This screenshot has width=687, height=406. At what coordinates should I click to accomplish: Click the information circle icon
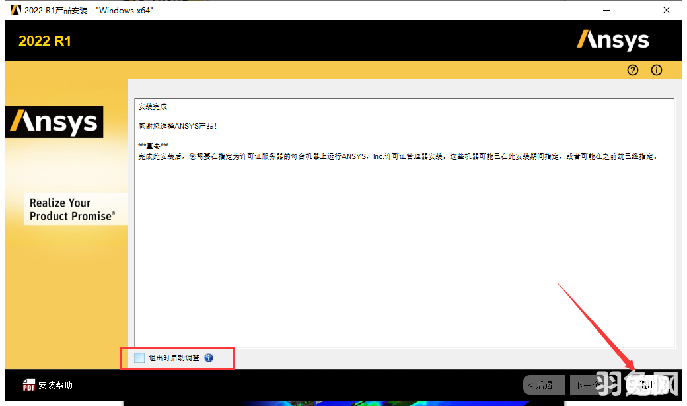(x=656, y=70)
